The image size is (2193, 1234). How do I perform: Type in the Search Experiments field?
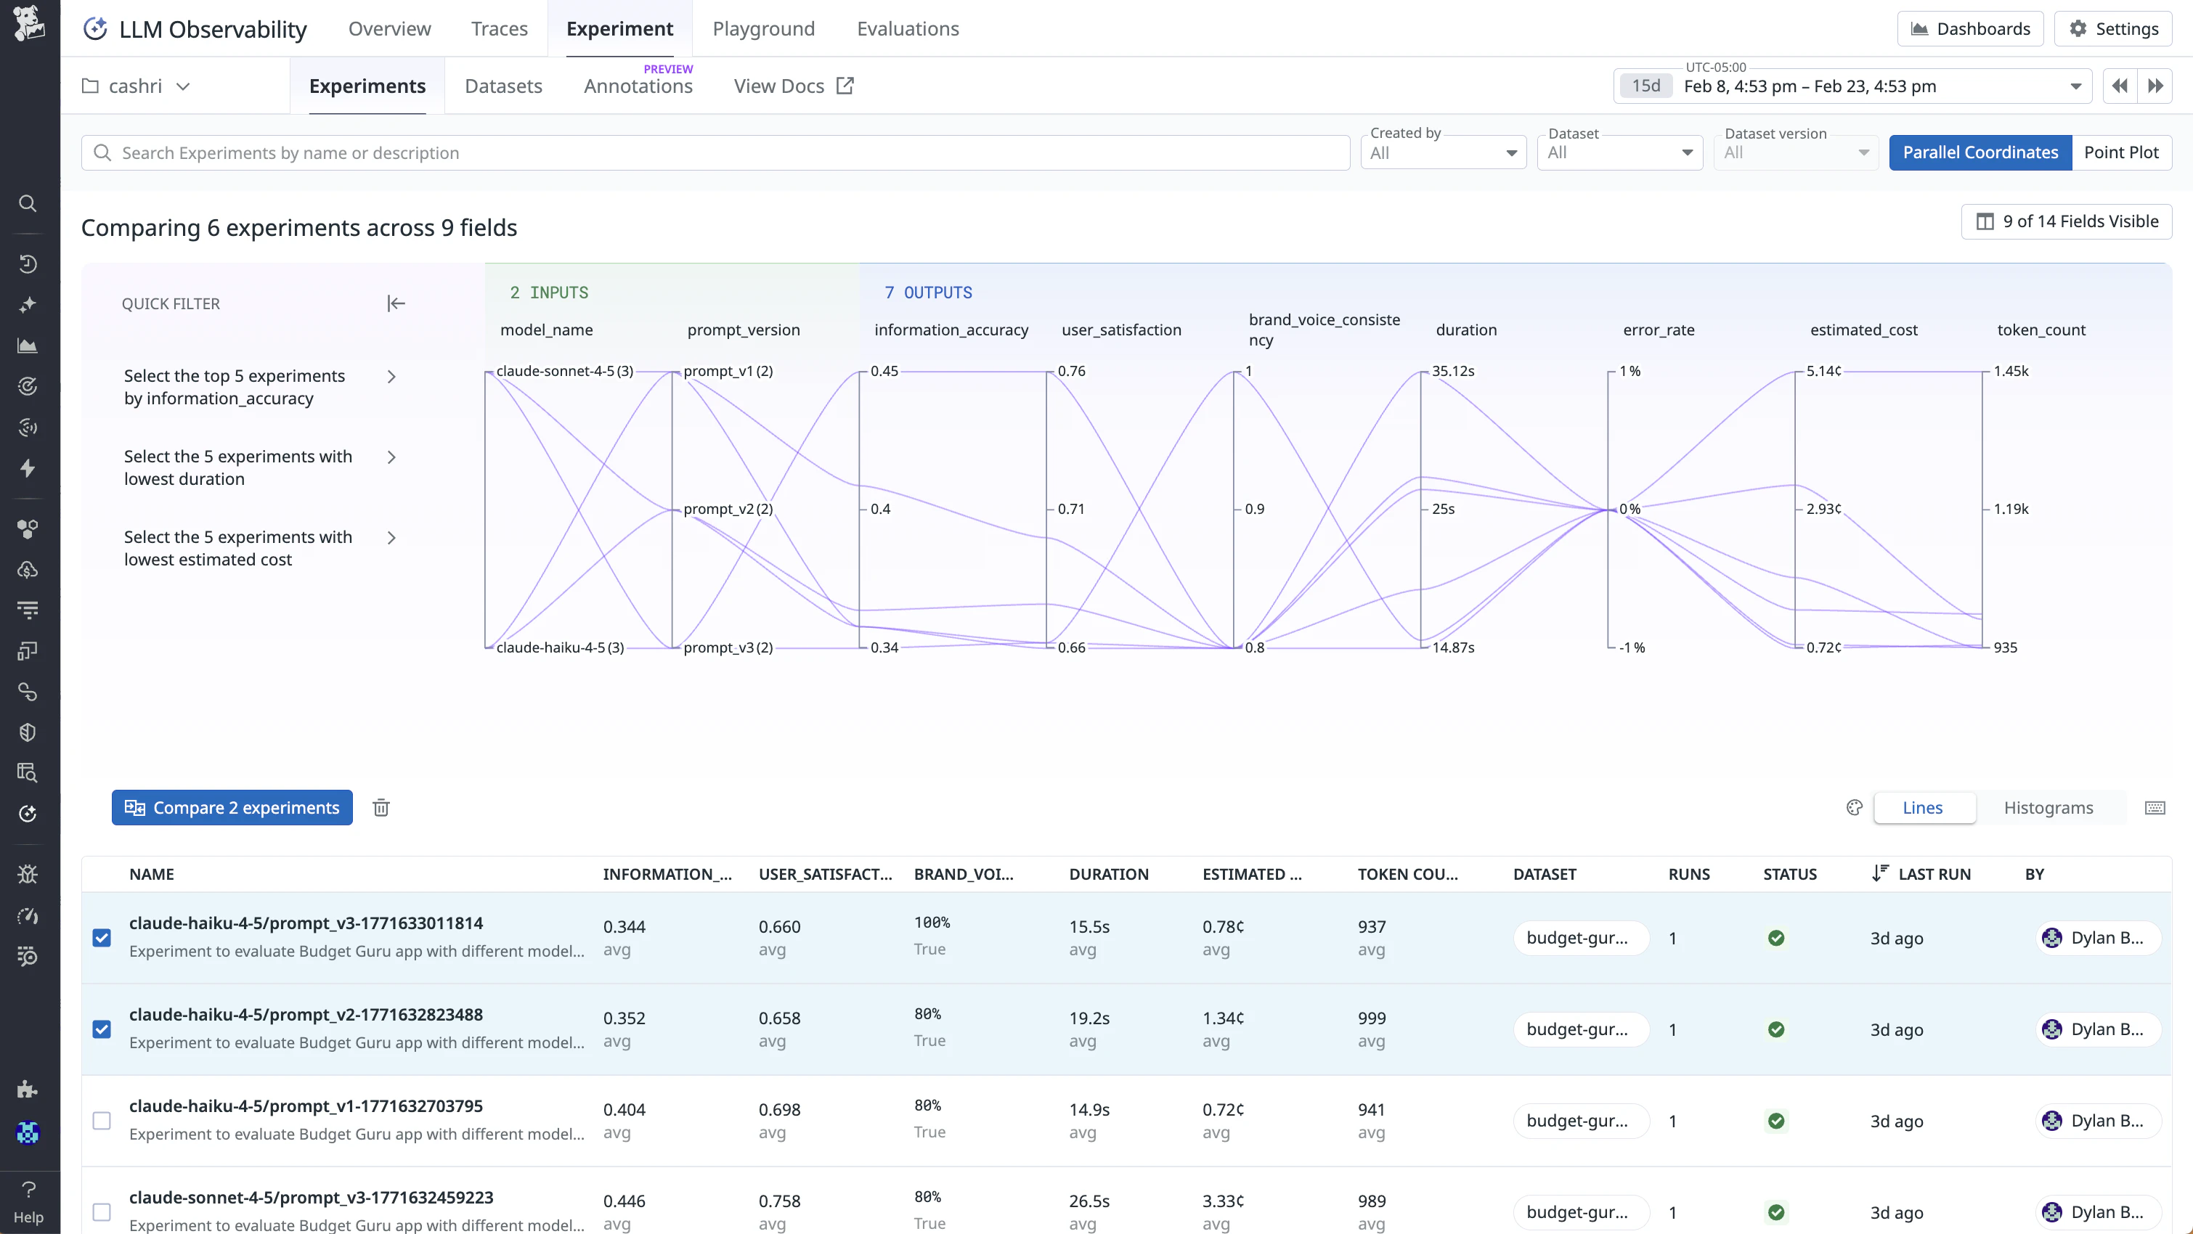(681, 152)
